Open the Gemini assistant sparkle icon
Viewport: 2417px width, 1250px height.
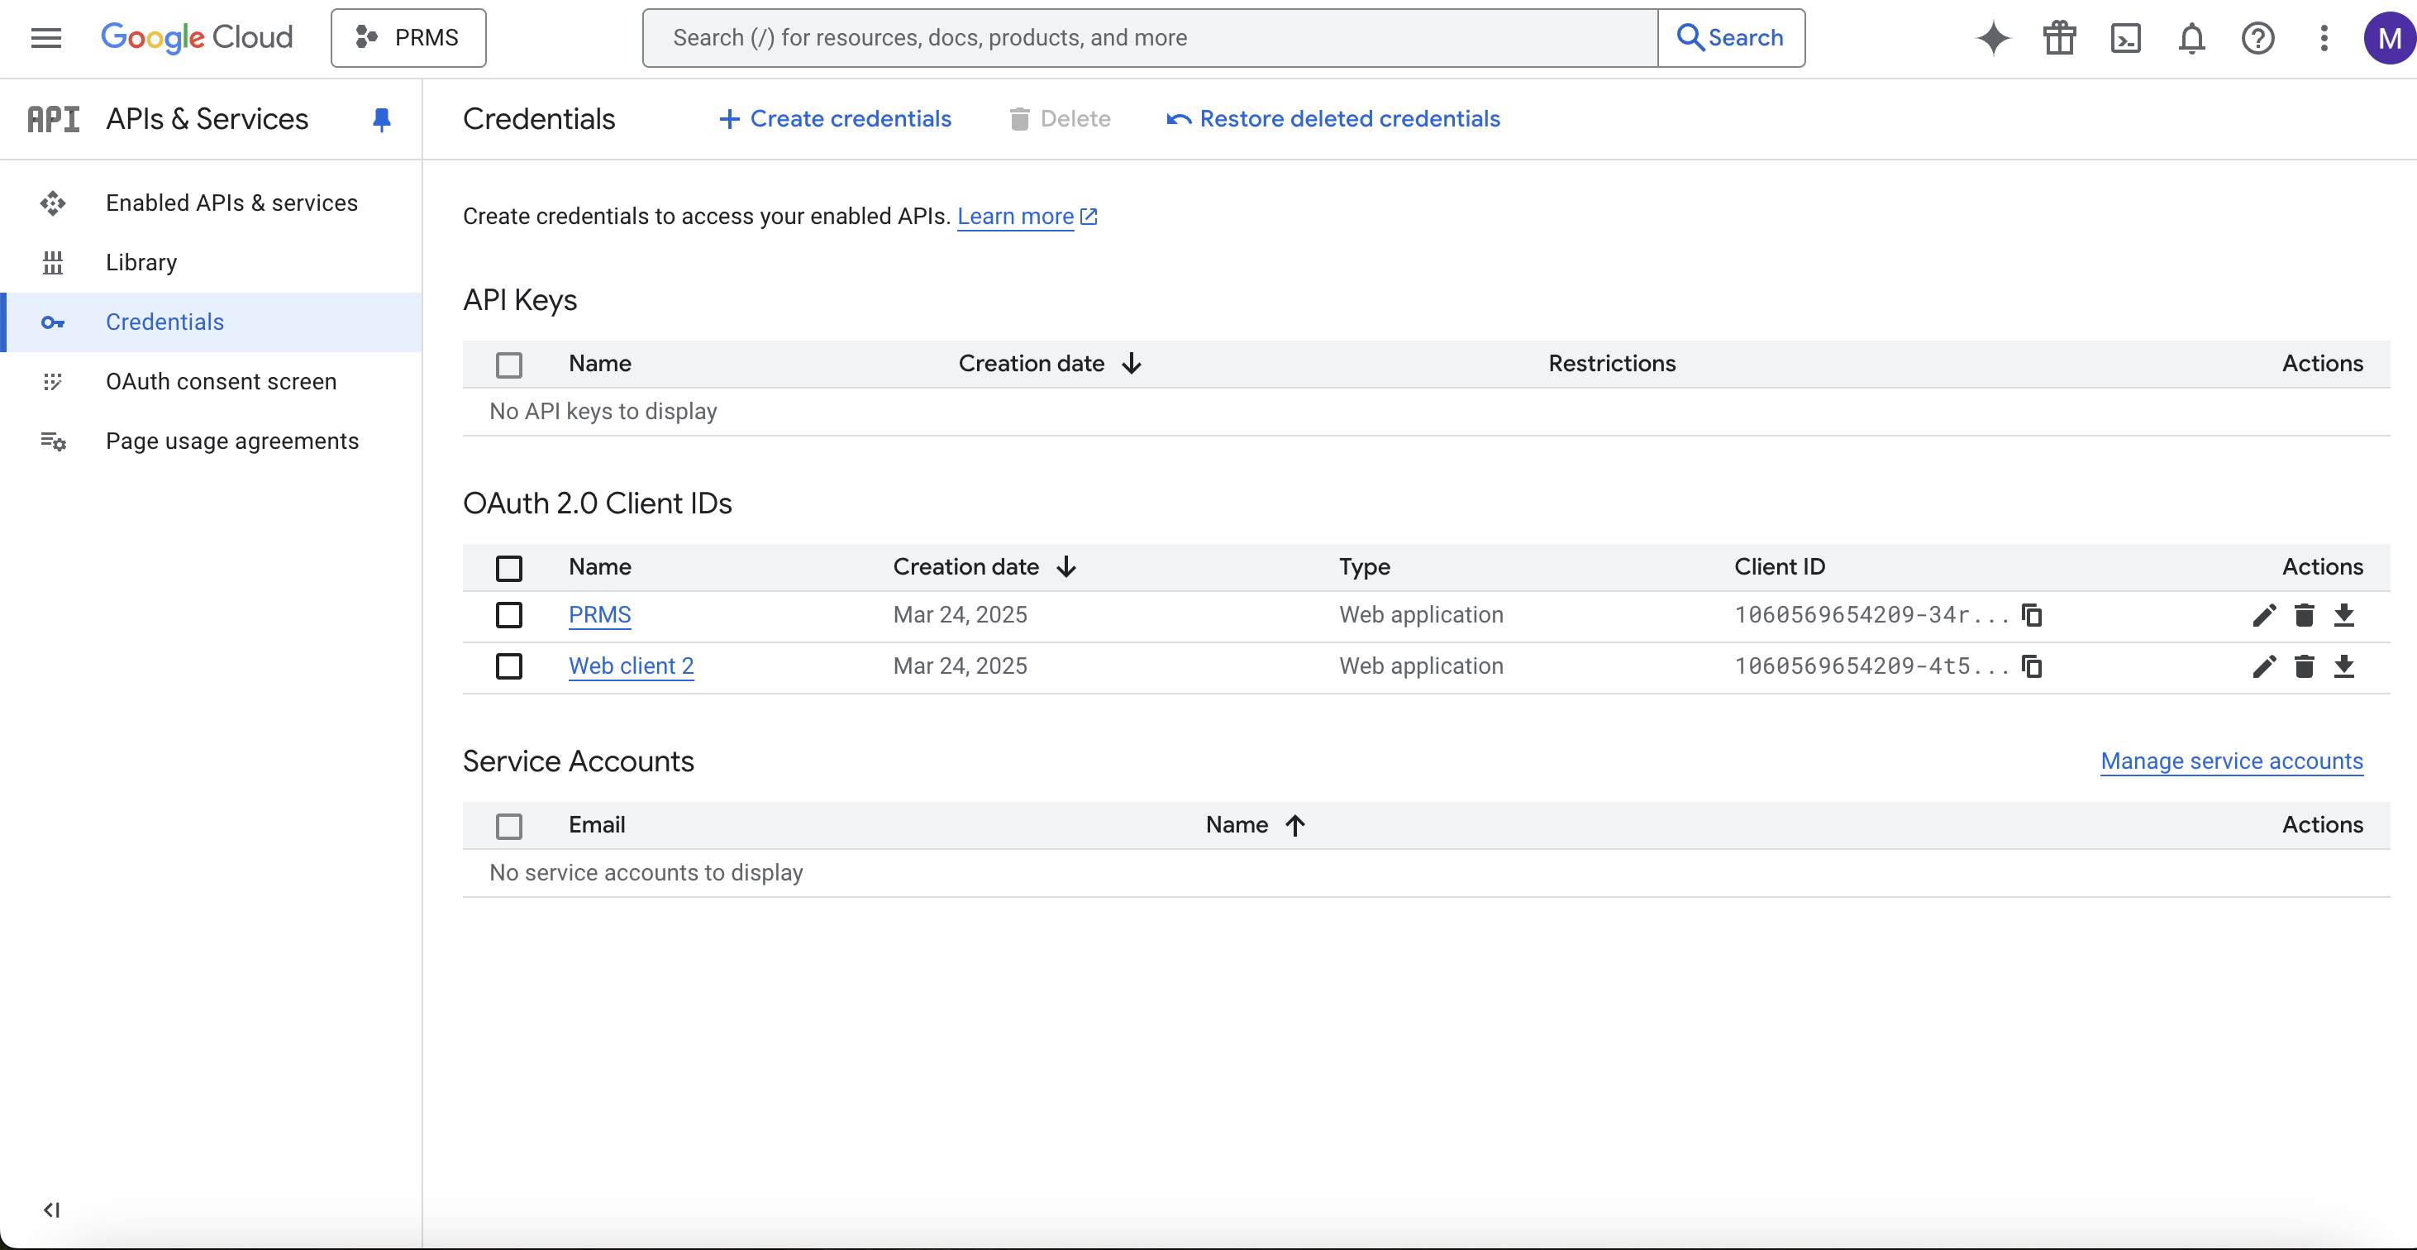click(1993, 37)
